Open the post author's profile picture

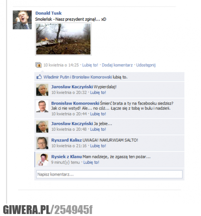pos(22,20)
